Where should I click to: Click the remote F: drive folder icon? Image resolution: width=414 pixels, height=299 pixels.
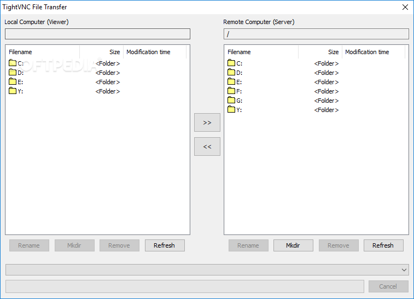(231, 91)
